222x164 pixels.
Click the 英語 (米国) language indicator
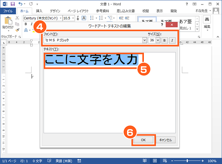coord(64,161)
